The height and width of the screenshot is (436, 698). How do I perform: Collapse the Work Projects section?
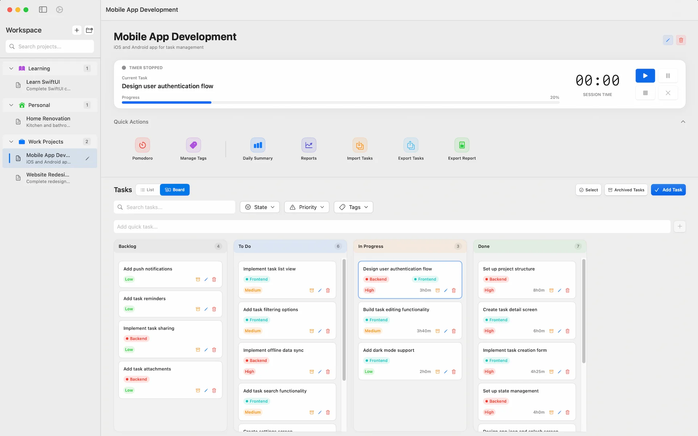coord(11,141)
